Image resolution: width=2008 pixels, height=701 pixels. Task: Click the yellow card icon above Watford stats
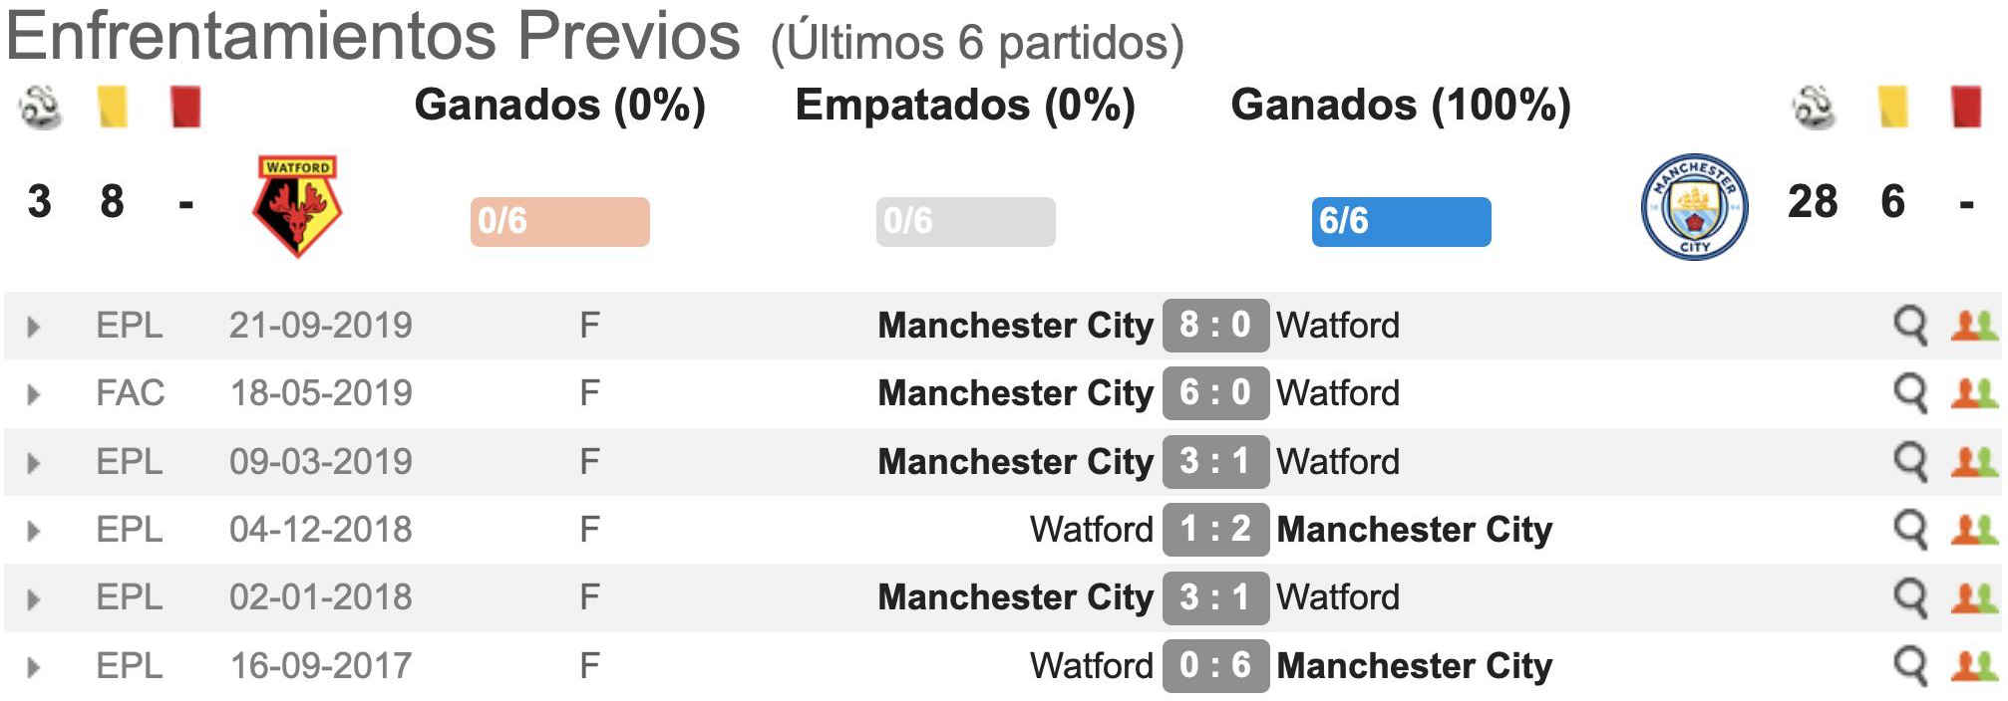tap(113, 107)
